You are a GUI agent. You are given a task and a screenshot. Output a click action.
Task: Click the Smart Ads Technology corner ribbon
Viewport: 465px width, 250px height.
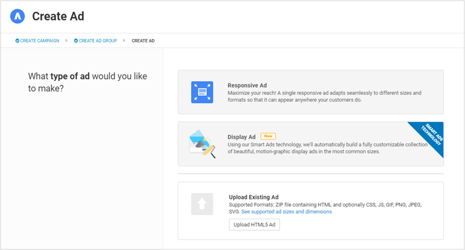click(x=431, y=134)
